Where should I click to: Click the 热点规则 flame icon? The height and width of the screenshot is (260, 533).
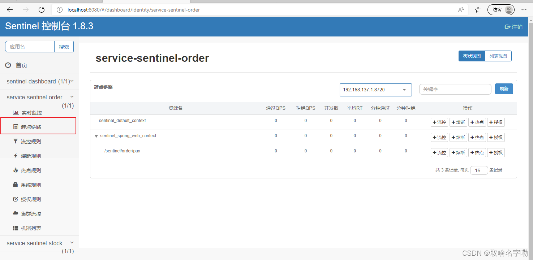coord(16,170)
